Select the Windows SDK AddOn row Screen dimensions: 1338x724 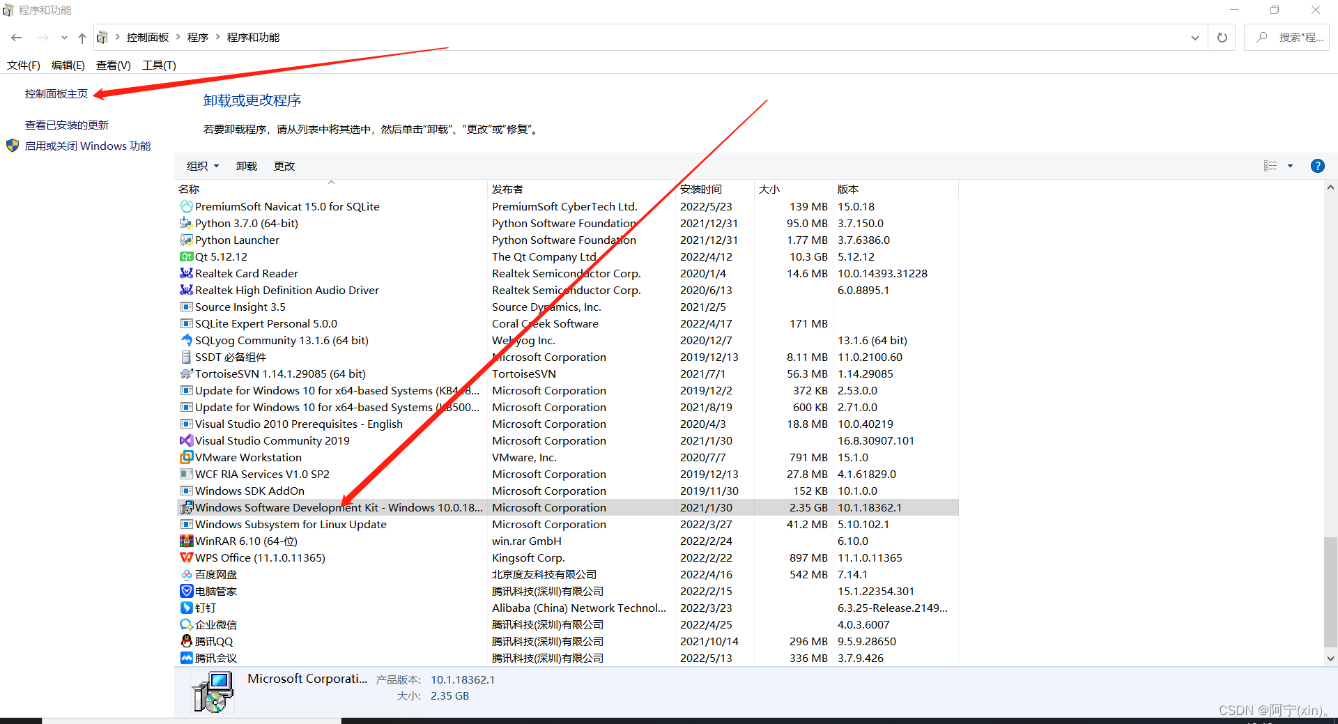(x=567, y=491)
